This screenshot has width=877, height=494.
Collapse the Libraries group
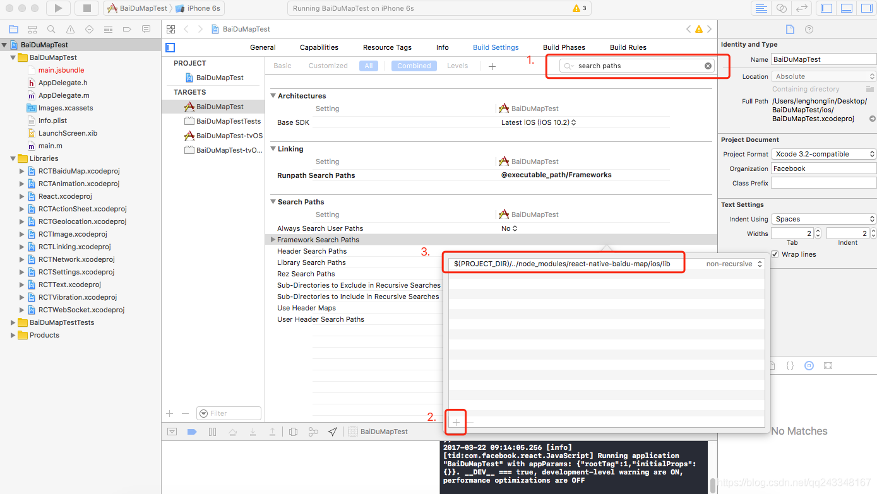click(13, 158)
